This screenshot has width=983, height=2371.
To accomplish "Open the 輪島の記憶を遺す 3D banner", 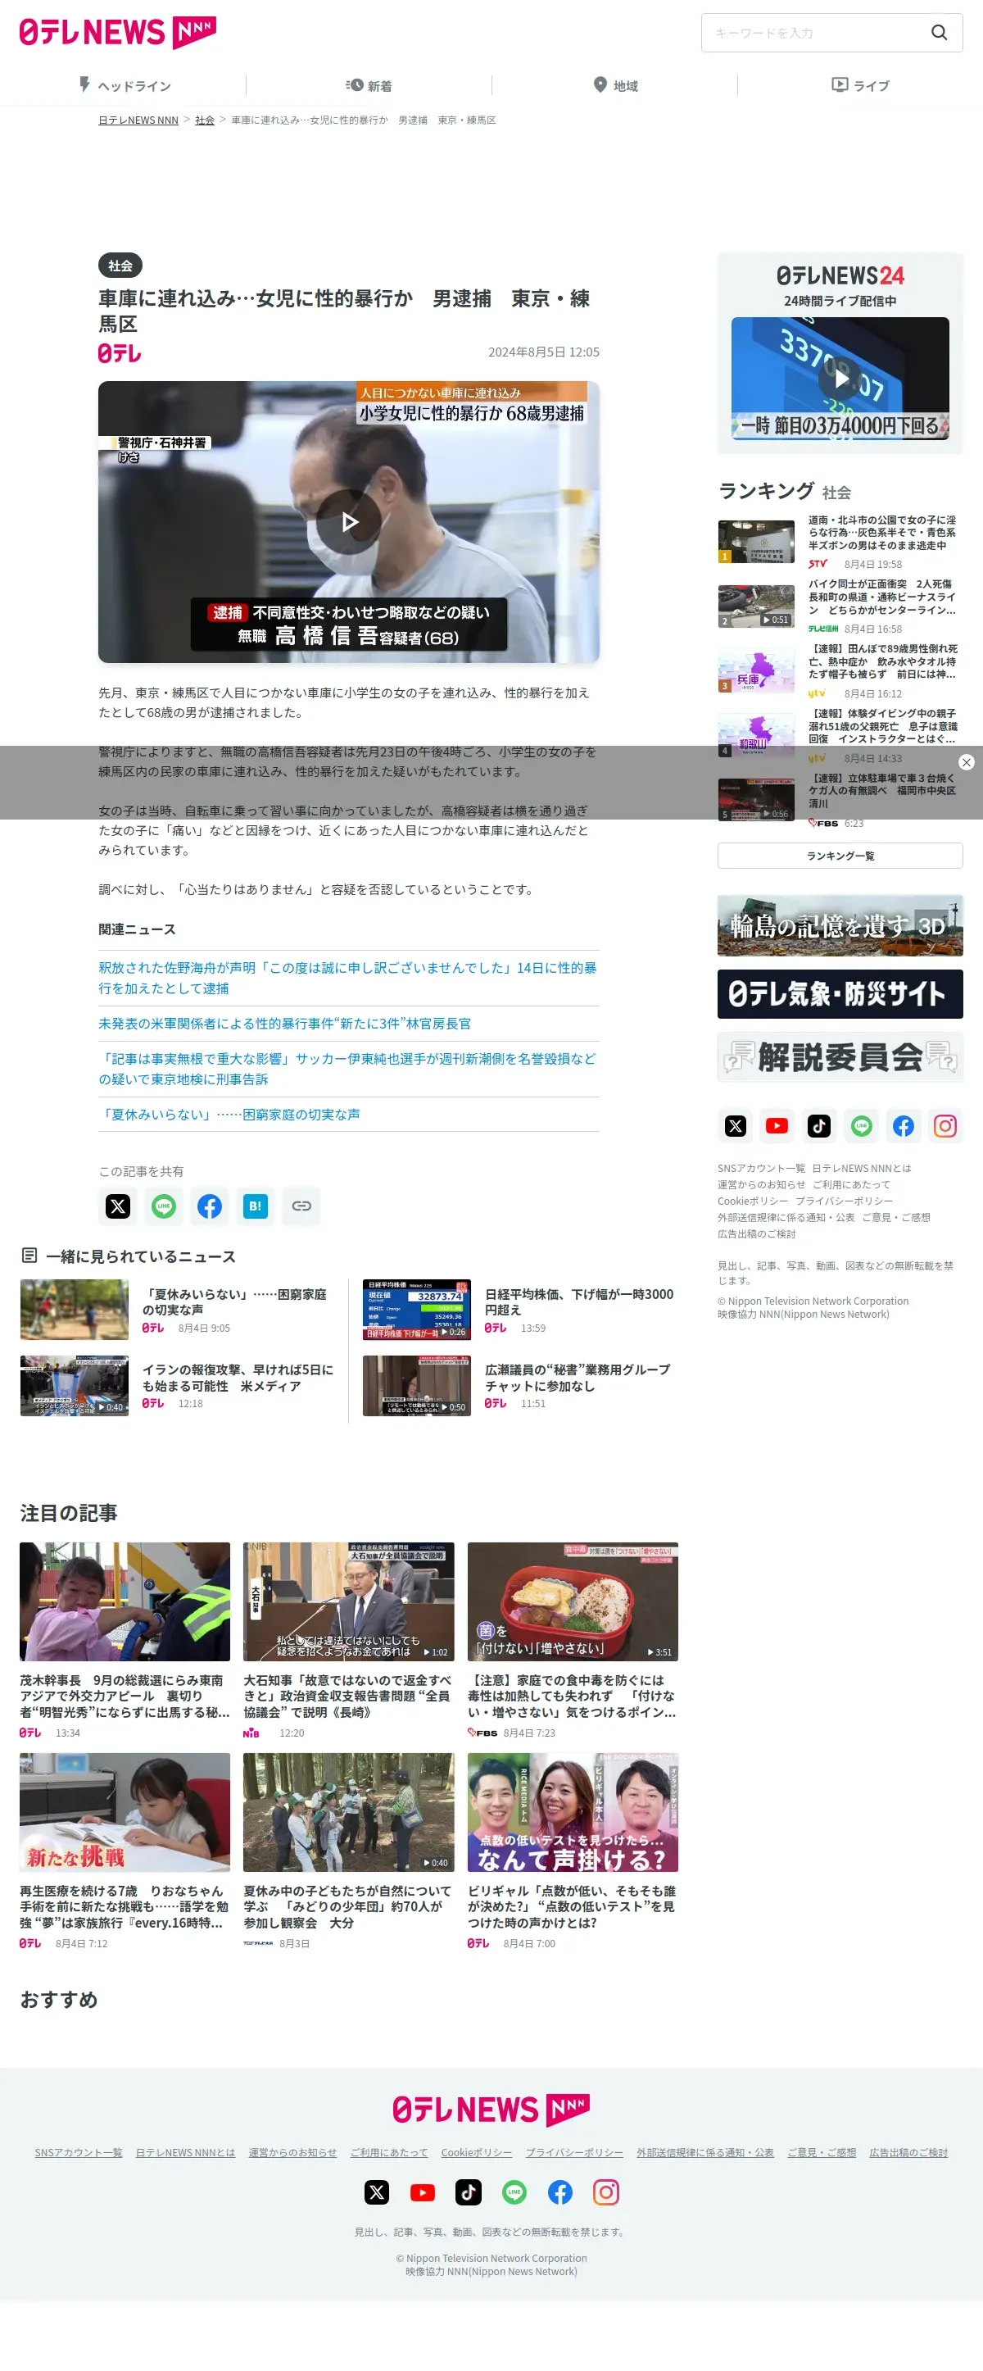I will tap(840, 926).
